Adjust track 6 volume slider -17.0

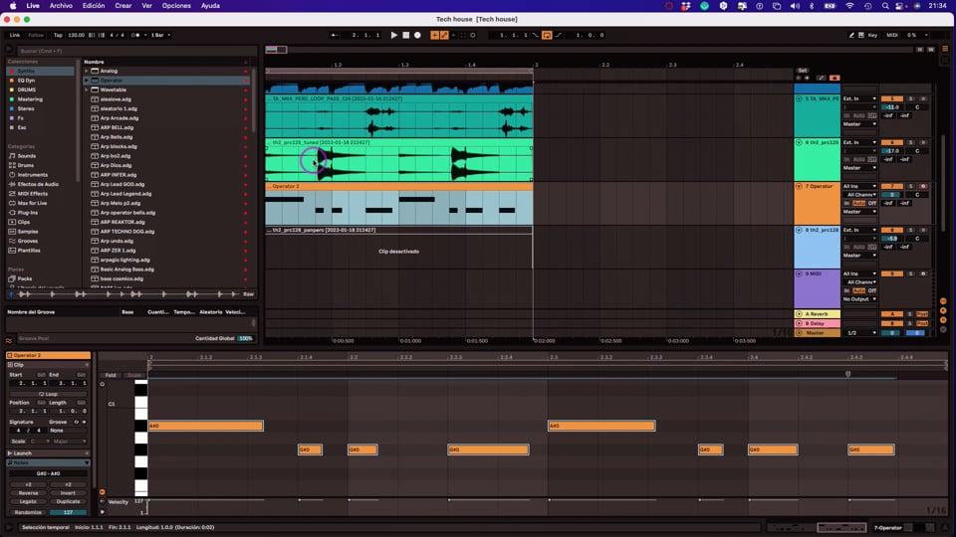pyautogui.click(x=892, y=151)
